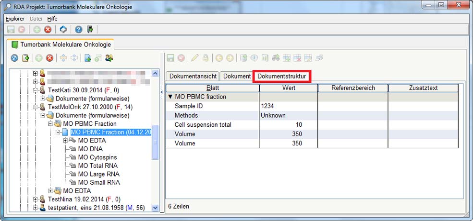The image size is (473, 221).
Task: Open the Explorer menu
Action: coord(15,19)
